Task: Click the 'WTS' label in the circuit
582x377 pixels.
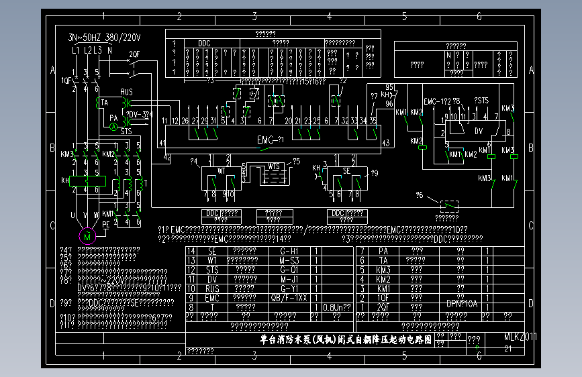Action: click(x=274, y=166)
